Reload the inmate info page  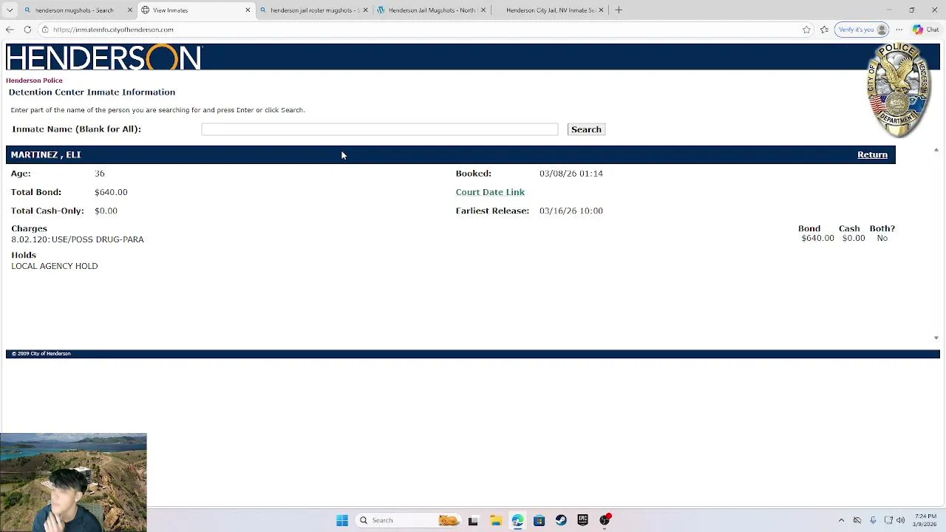tap(27, 30)
